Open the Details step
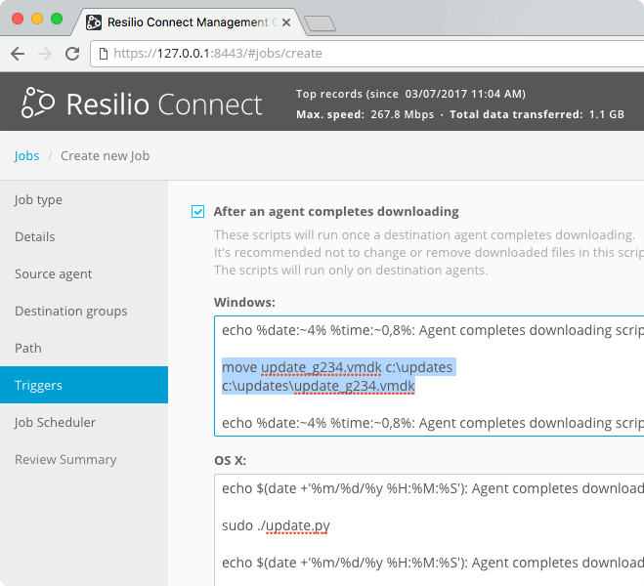The image size is (644, 586). [84, 236]
